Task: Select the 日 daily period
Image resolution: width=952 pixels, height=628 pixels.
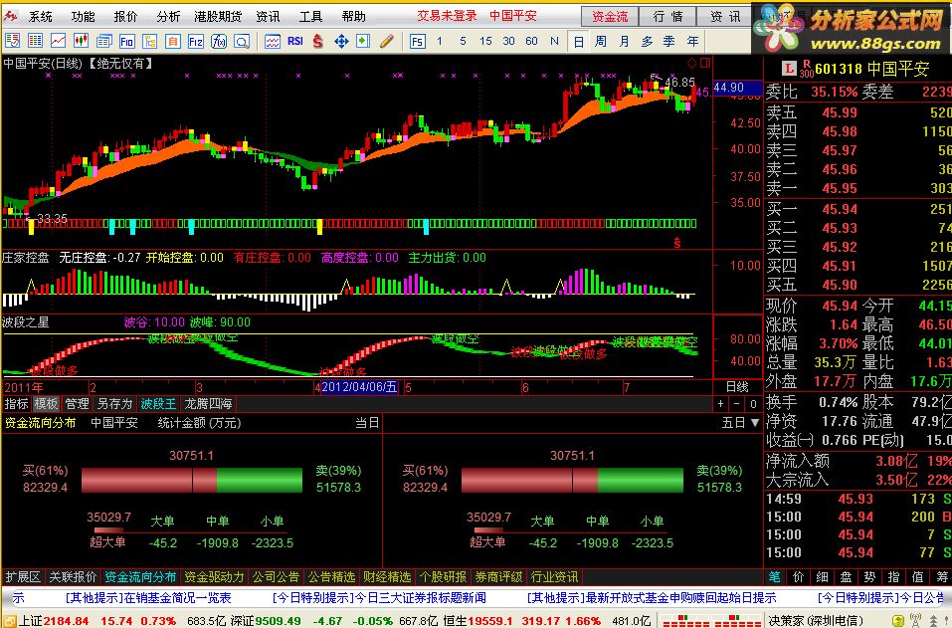Action: coord(579,41)
